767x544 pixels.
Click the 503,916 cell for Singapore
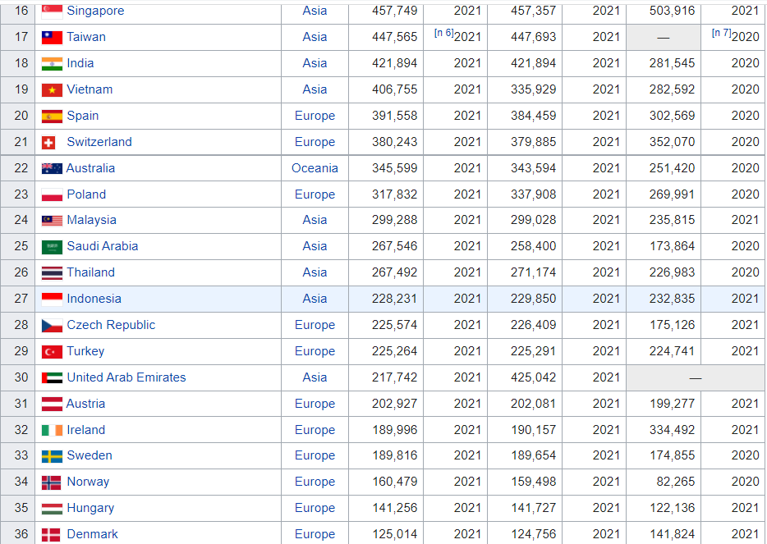point(672,11)
